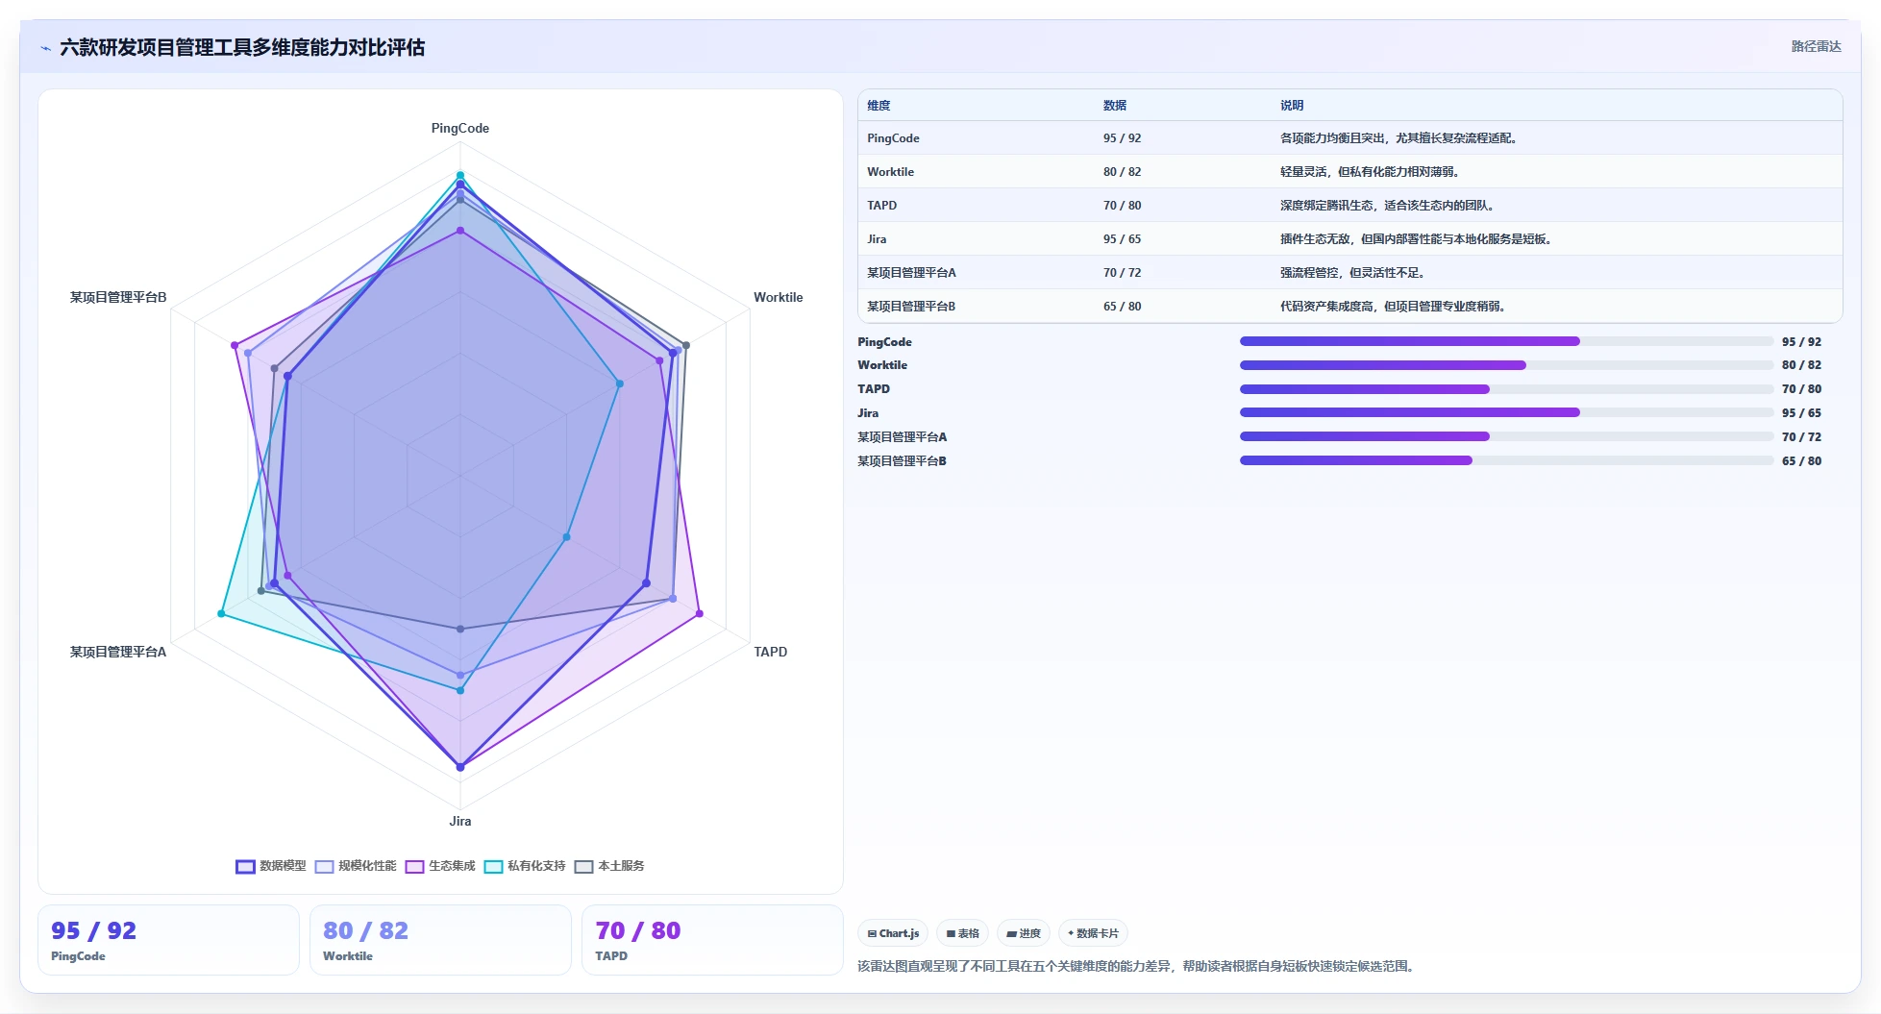The image size is (1881, 1014).
Task: Click the Worktile axis label on radar
Action: (778, 298)
